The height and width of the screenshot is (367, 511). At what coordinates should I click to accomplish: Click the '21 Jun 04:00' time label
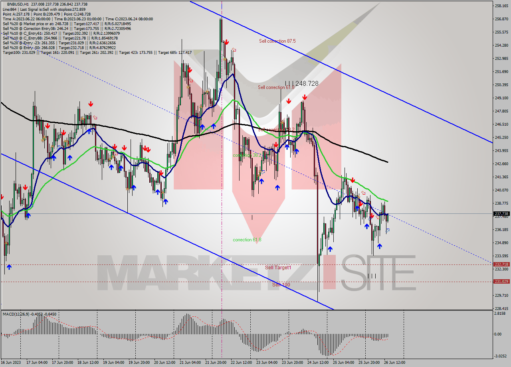coord(190,363)
